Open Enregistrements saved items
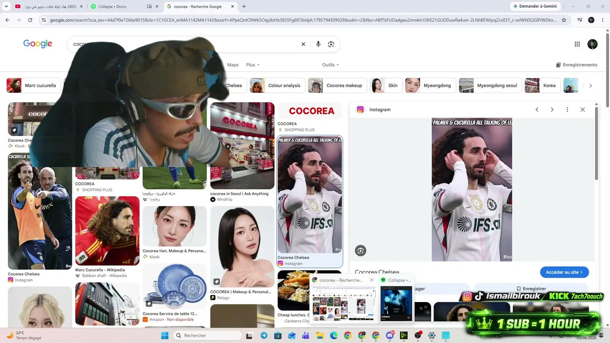The image size is (610, 343). coord(576,65)
